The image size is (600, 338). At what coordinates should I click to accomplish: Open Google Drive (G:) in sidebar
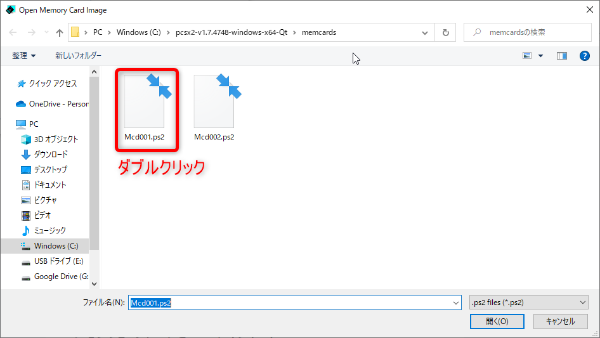(x=55, y=276)
